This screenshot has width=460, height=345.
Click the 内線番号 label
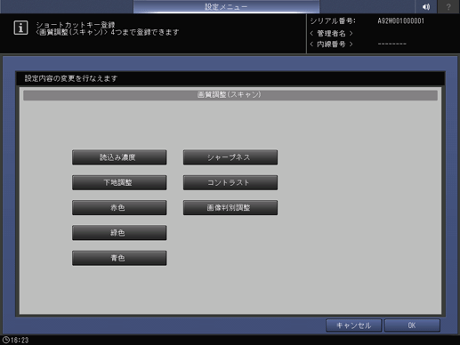click(x=331, y=44)
